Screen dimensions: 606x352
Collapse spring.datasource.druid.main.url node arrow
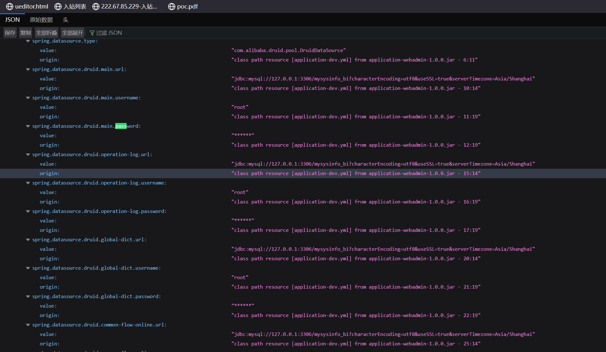click(28, 69)
